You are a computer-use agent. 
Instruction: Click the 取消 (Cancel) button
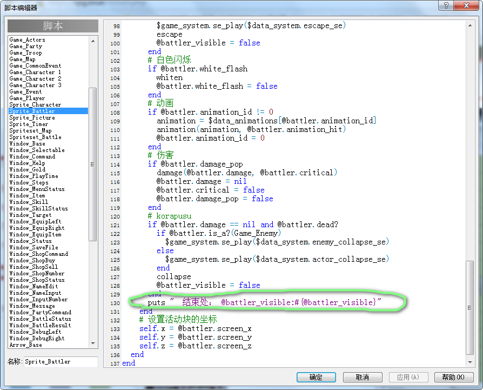pyautogui.click(x=363, y=377)
